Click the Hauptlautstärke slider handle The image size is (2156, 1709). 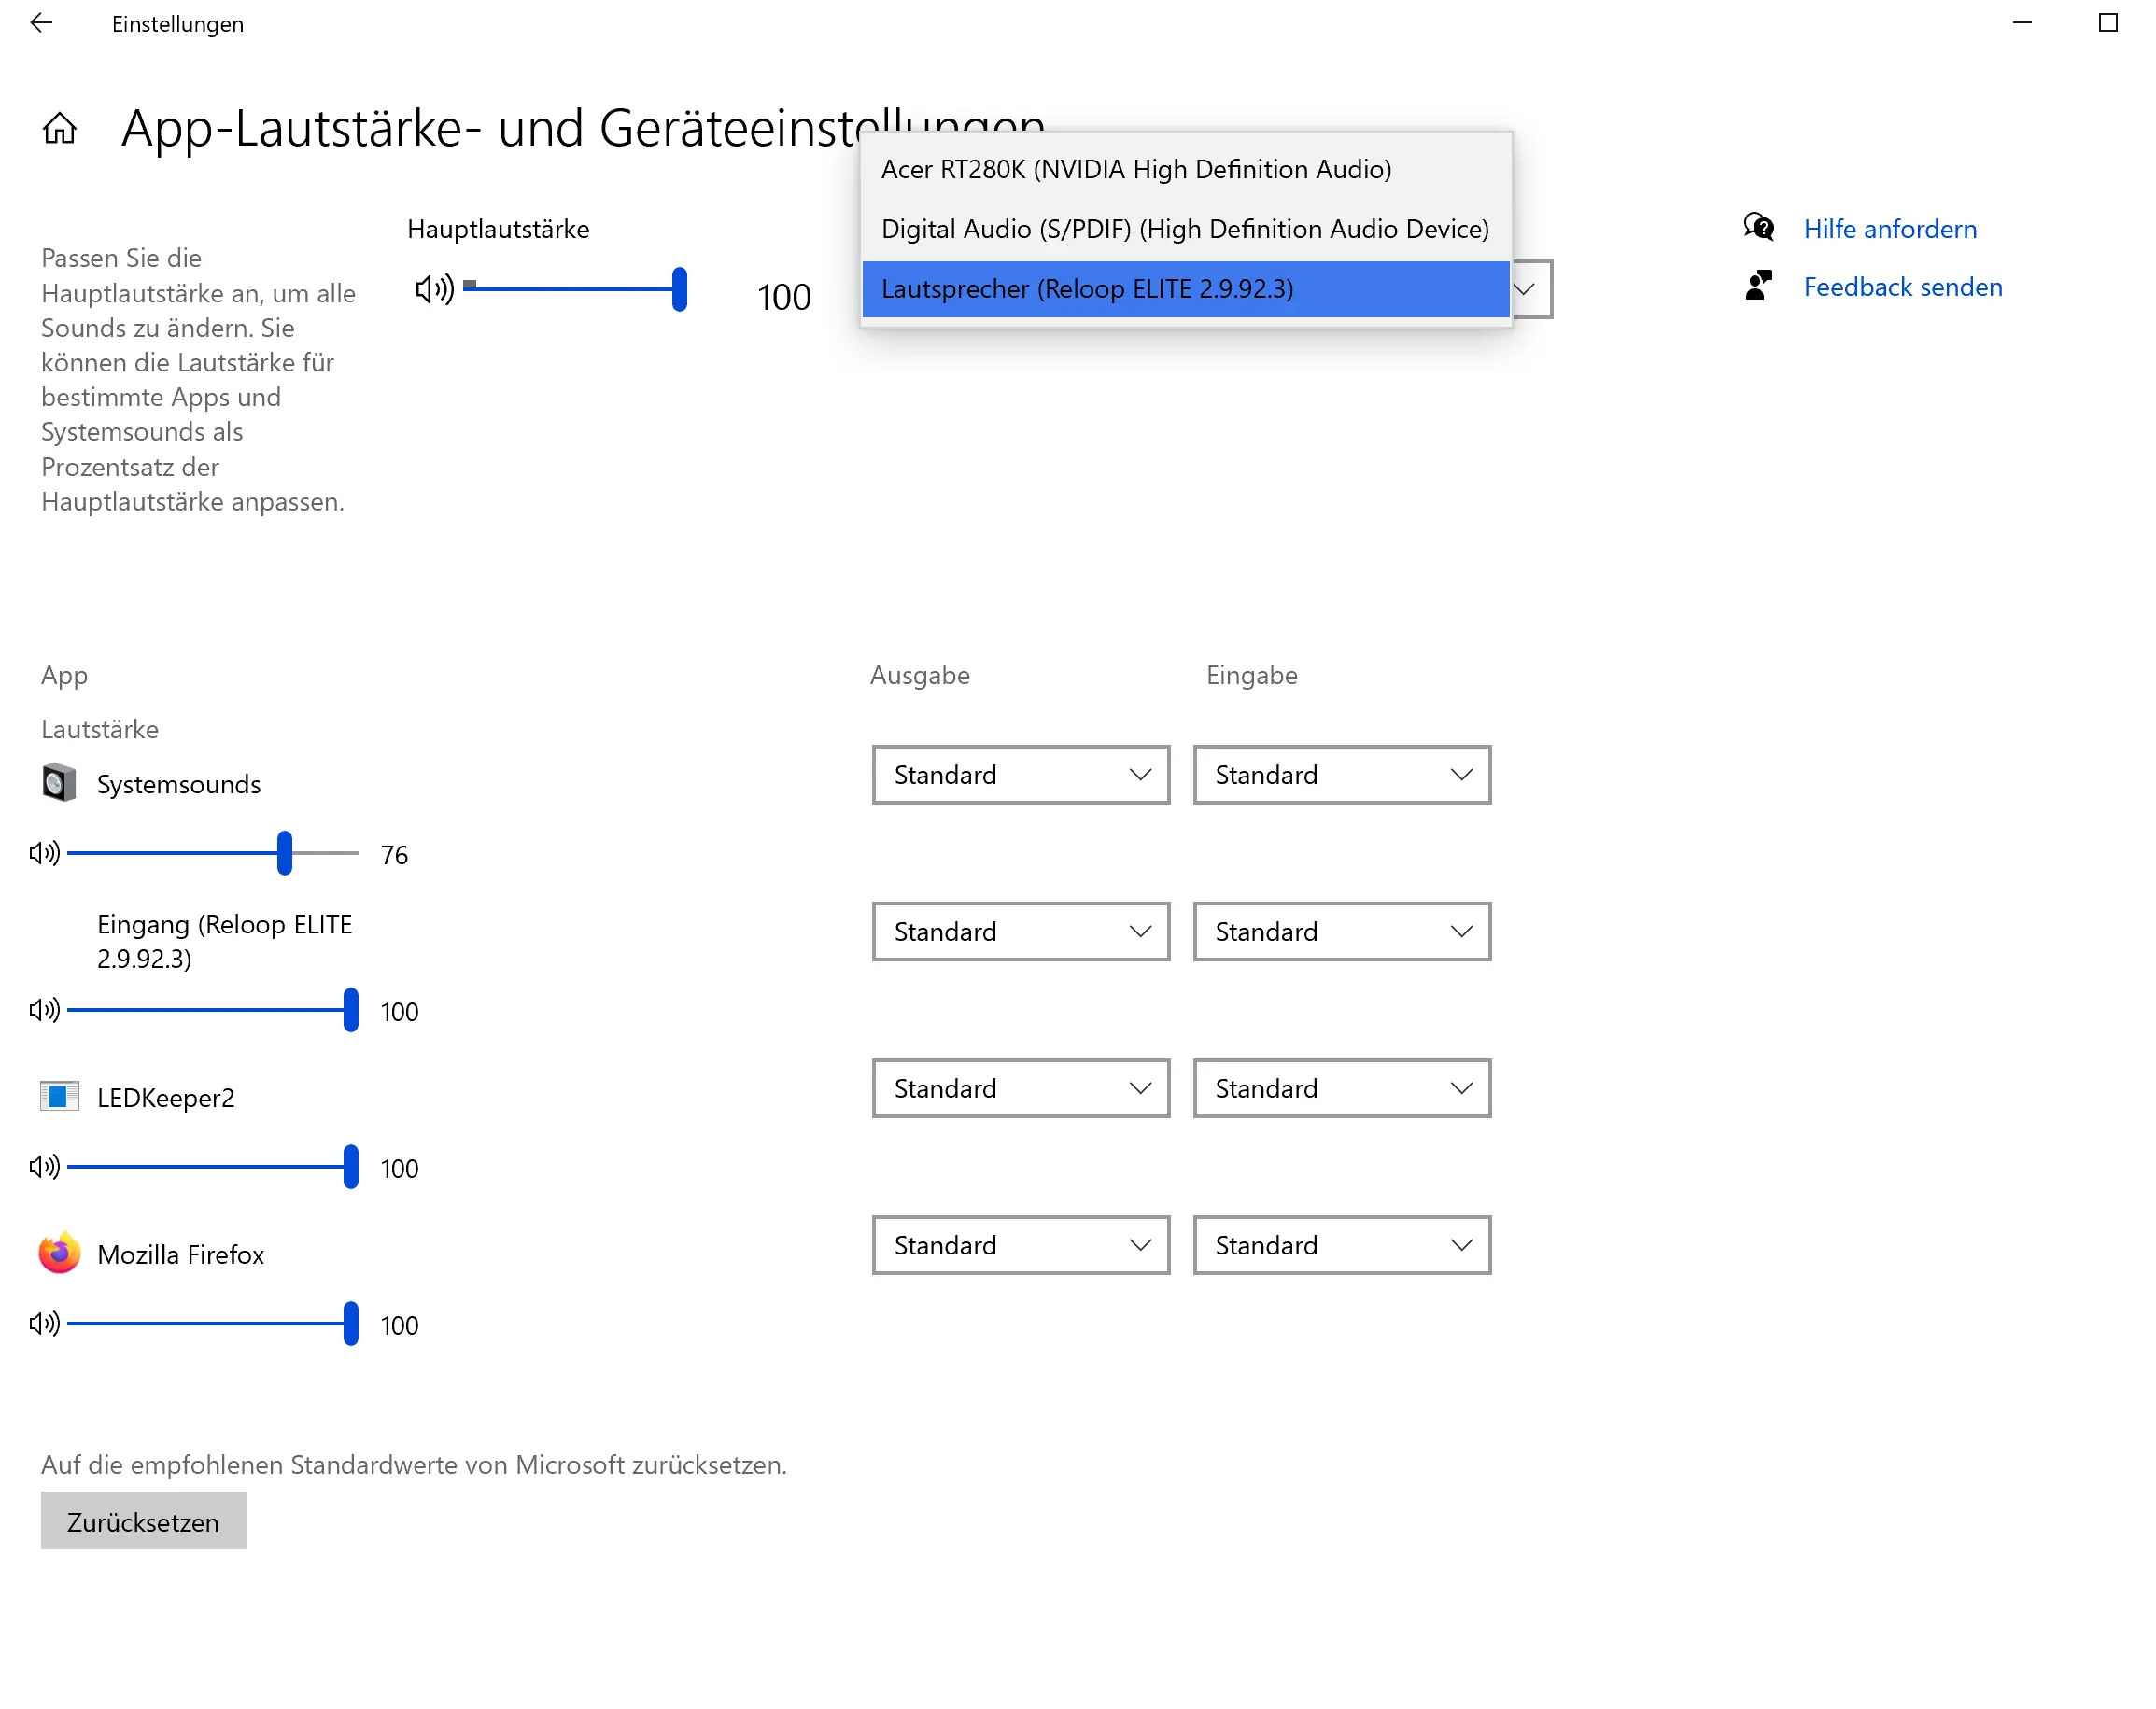(x=679, y=290)
